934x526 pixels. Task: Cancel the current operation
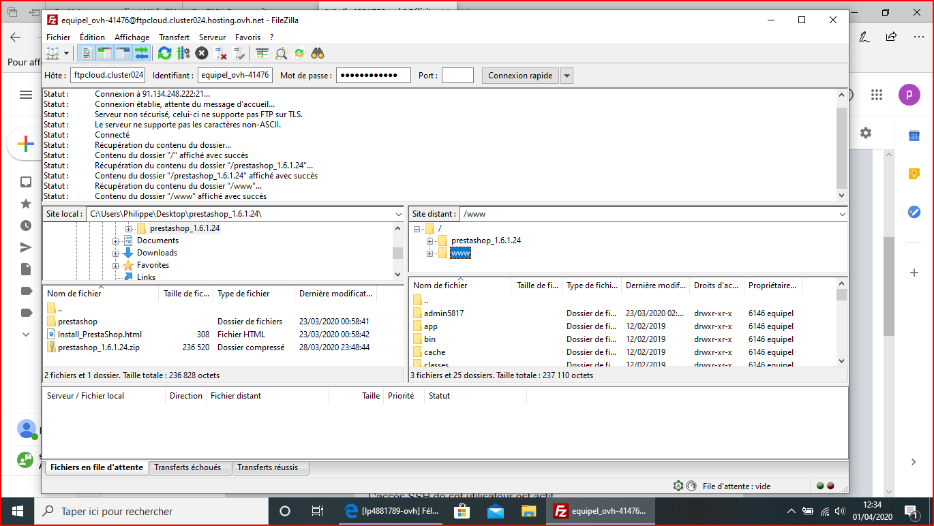[202, 53]
